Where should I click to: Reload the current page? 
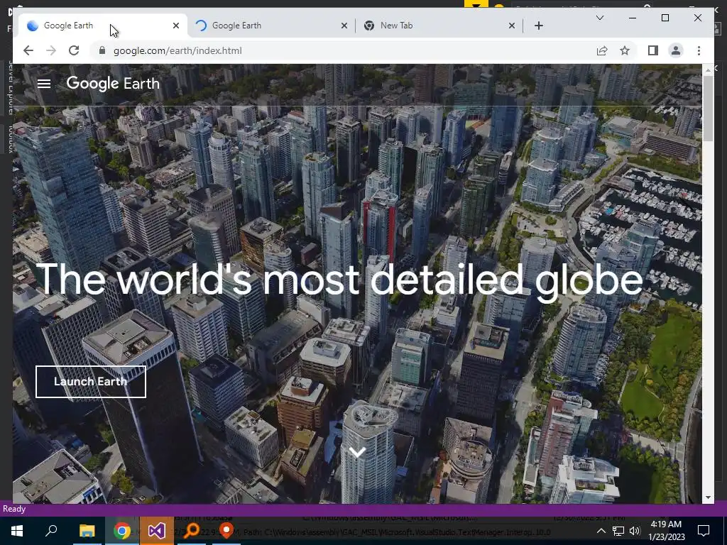pos(74,50)
